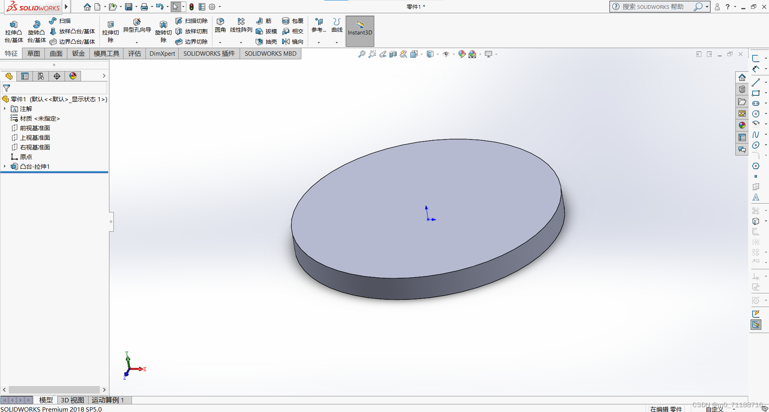The image size is (769, 412).
Task: Select the Linear Pattern (线性阵列) tool
Action: (241, 25)
